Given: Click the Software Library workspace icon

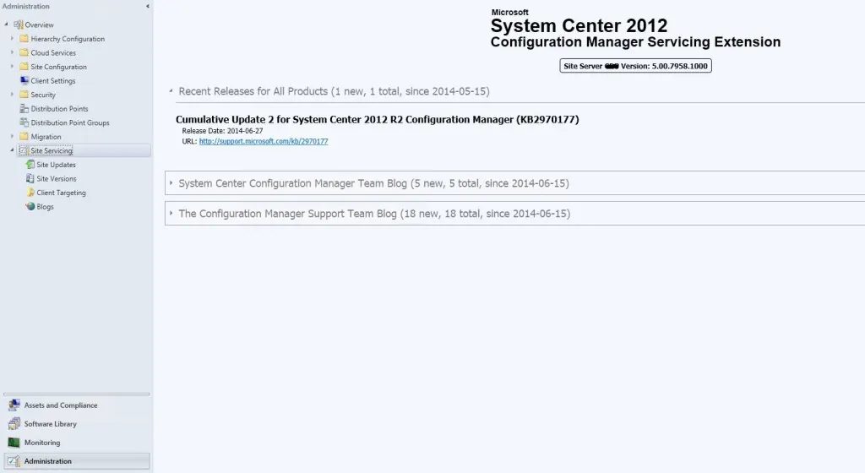Looking at the screenshot, I should [14, 424].
